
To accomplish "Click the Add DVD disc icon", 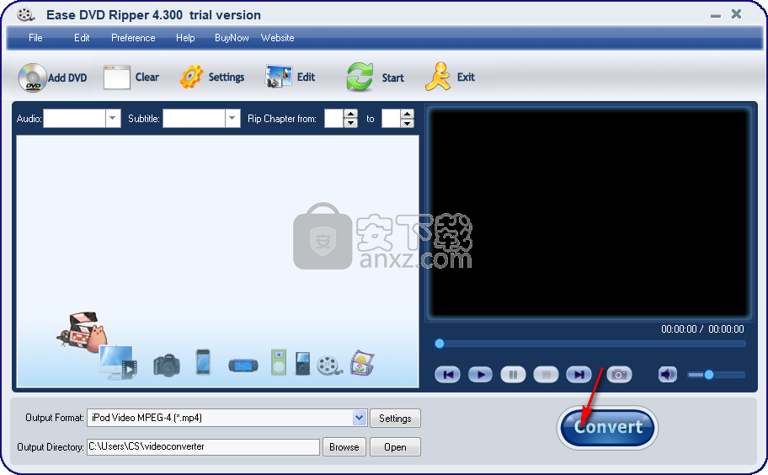I will coord(32,77).
